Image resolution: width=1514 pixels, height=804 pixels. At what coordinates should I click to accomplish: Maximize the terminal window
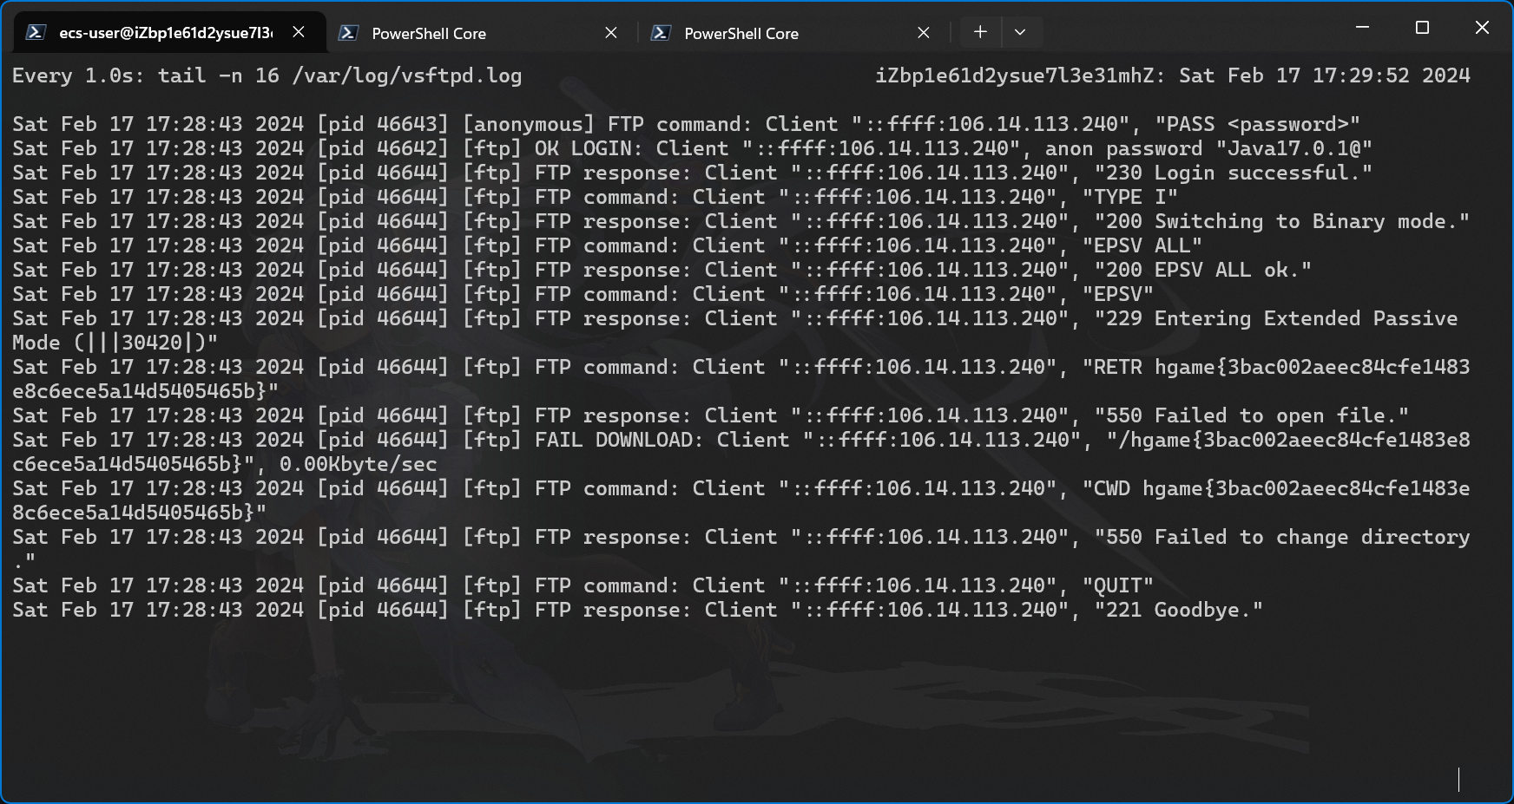[1422, 28]
